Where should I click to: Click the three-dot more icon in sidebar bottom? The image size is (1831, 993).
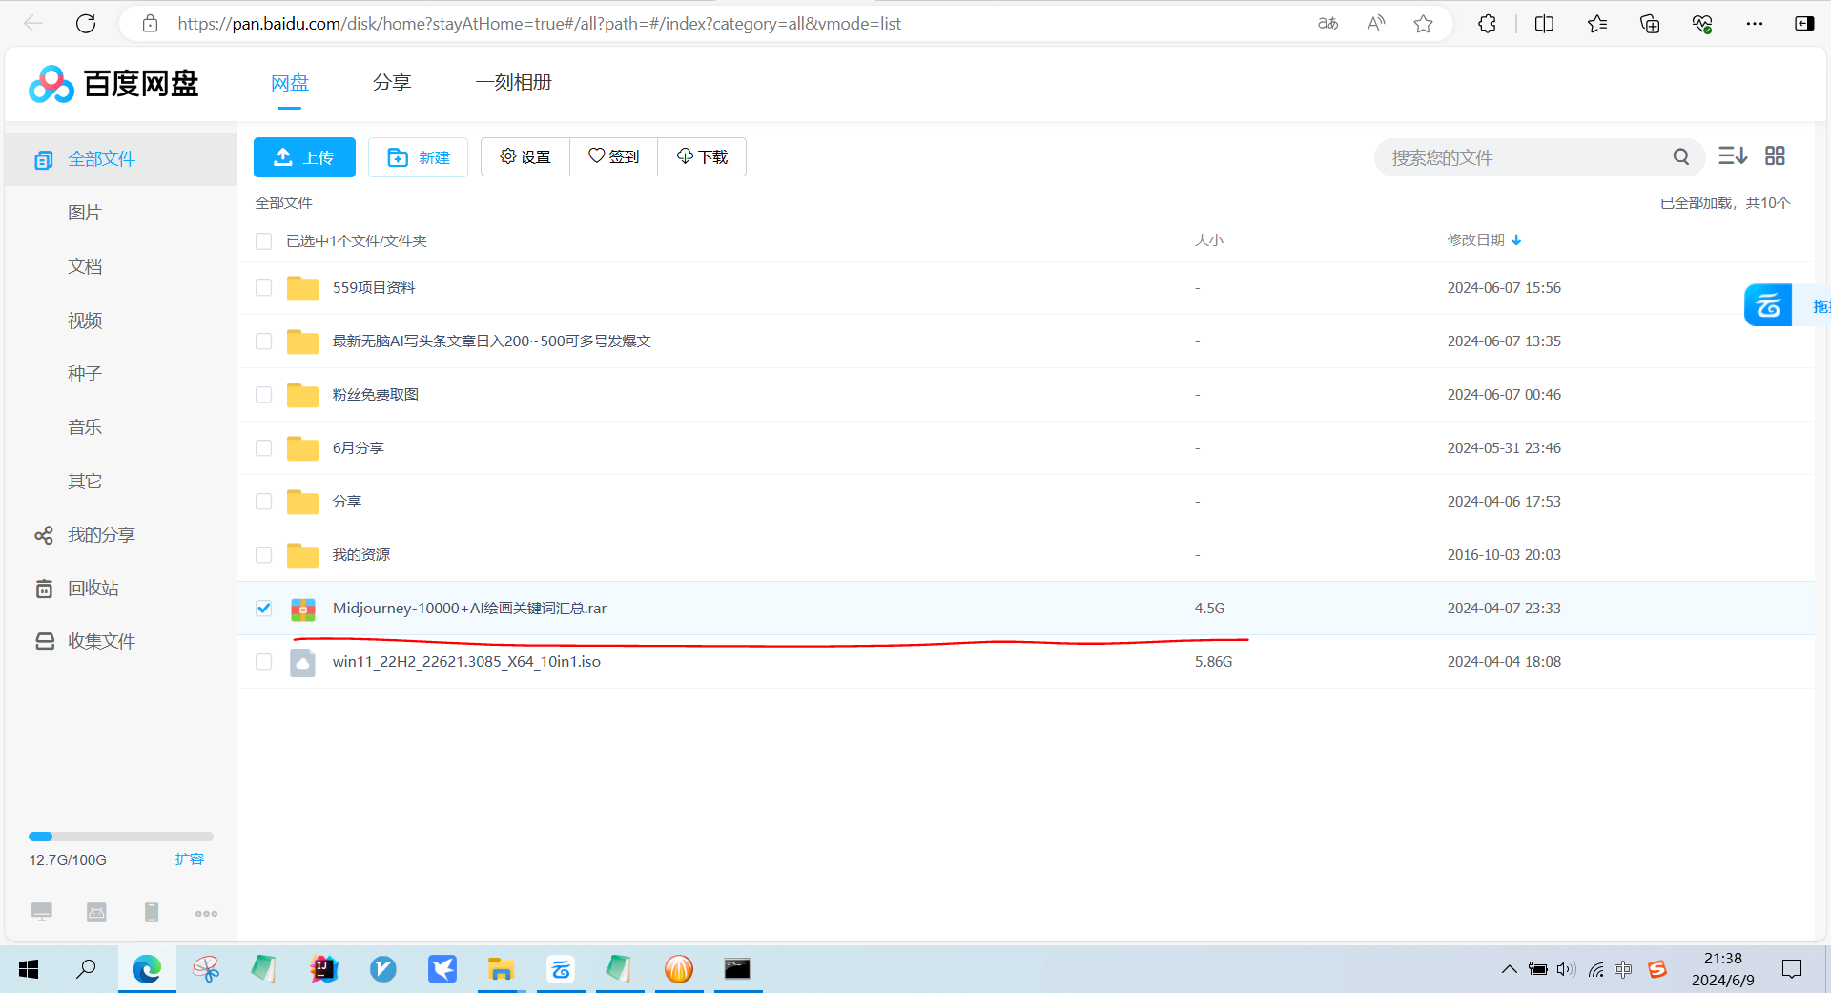(206, 914)
